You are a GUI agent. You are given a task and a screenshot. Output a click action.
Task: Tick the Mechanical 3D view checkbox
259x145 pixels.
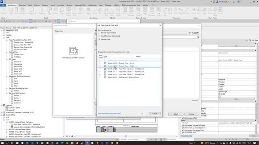[x=12, y=64]
